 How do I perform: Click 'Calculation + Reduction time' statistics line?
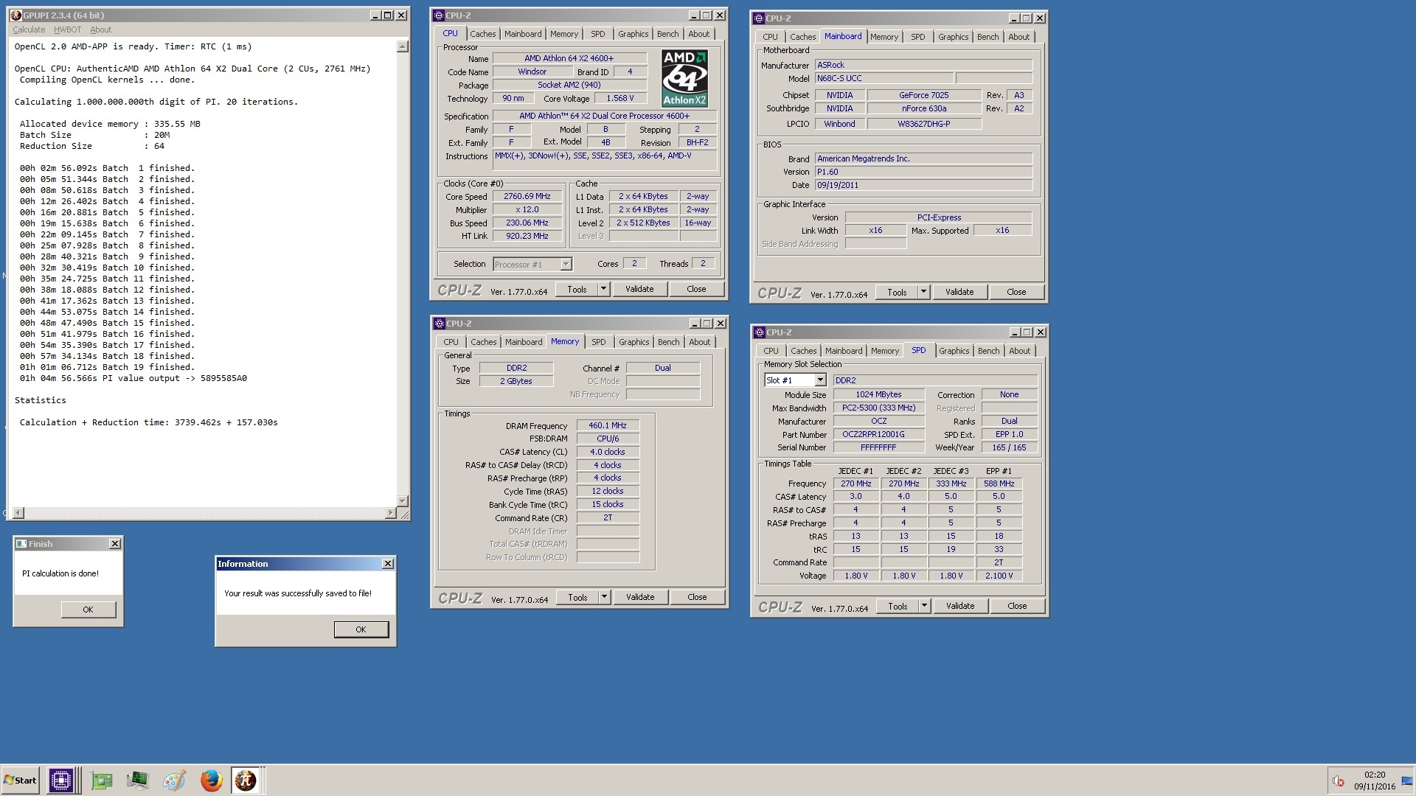[x=148, y=422]
